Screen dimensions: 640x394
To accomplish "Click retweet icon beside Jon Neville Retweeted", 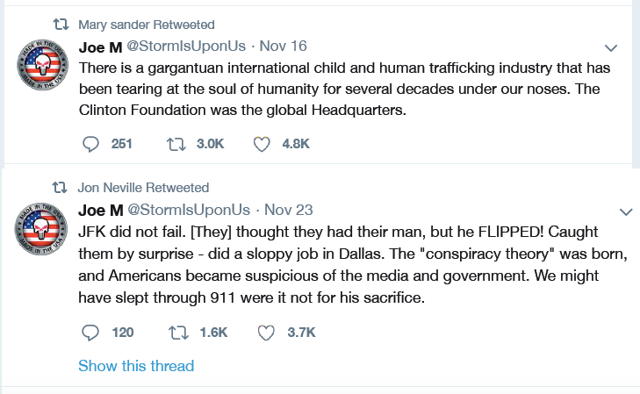I will (x=60, y=188).
